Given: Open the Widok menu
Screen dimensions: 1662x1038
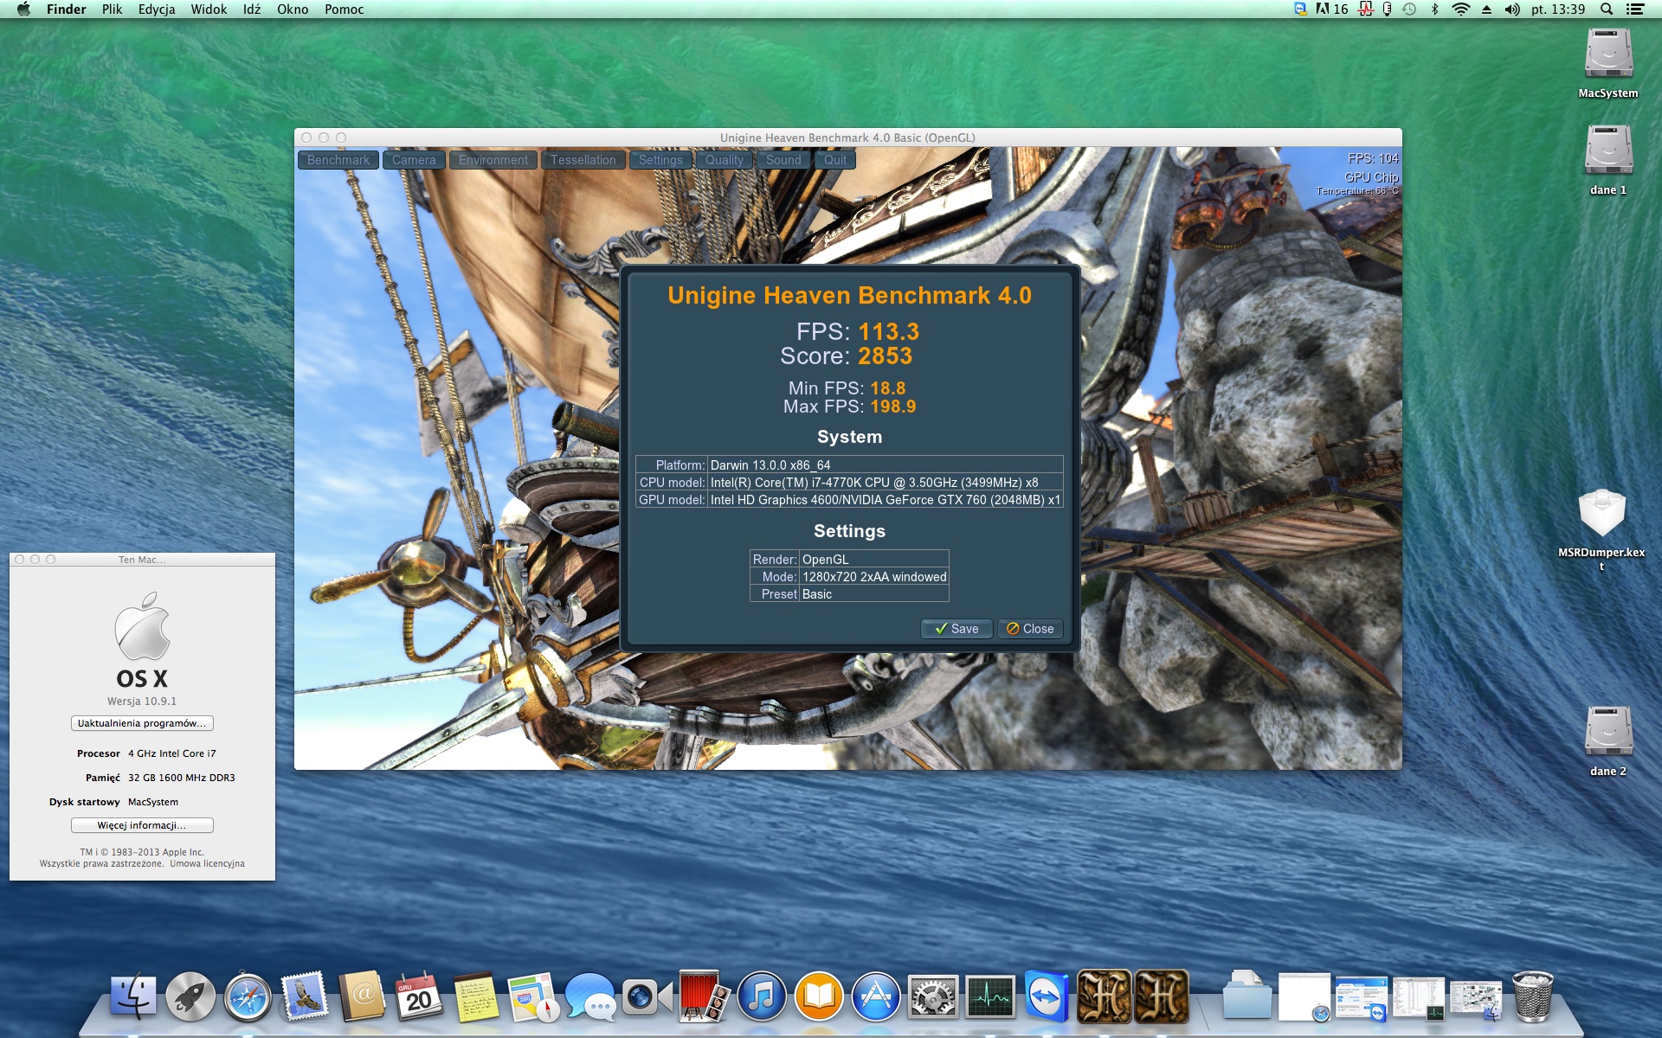Looking at the screenshot, I should pyautogui.click(x=209, y=10).
